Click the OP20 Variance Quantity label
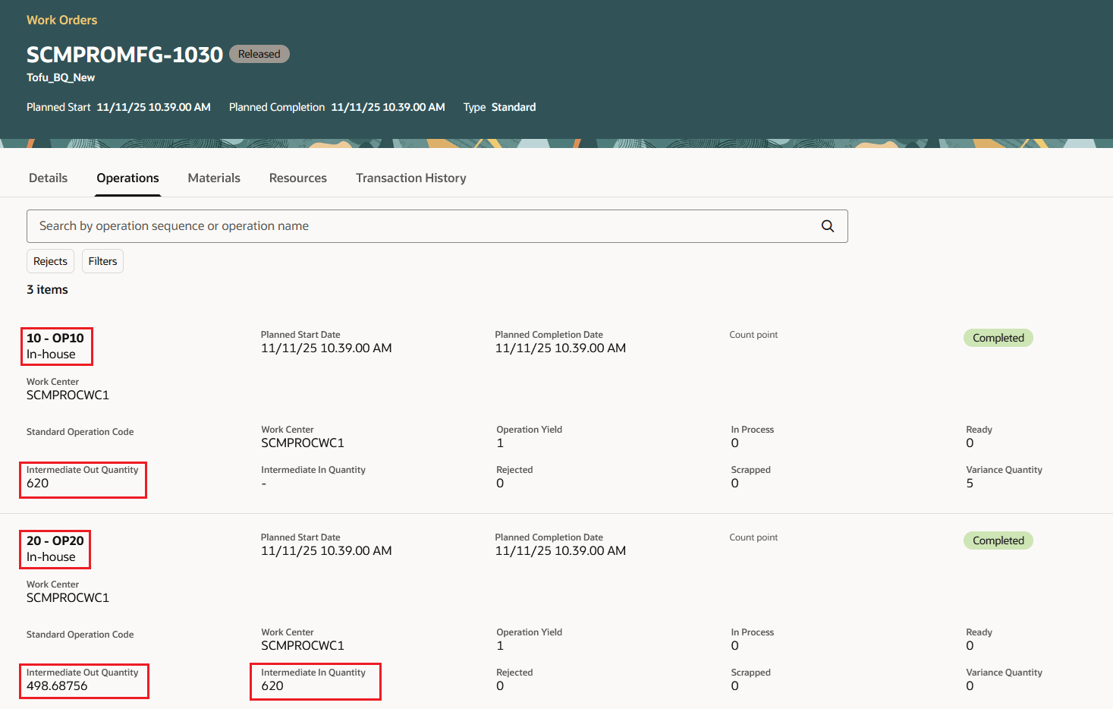The image size is (1113, 709). pyautogui.click(x=1004, y=673)
